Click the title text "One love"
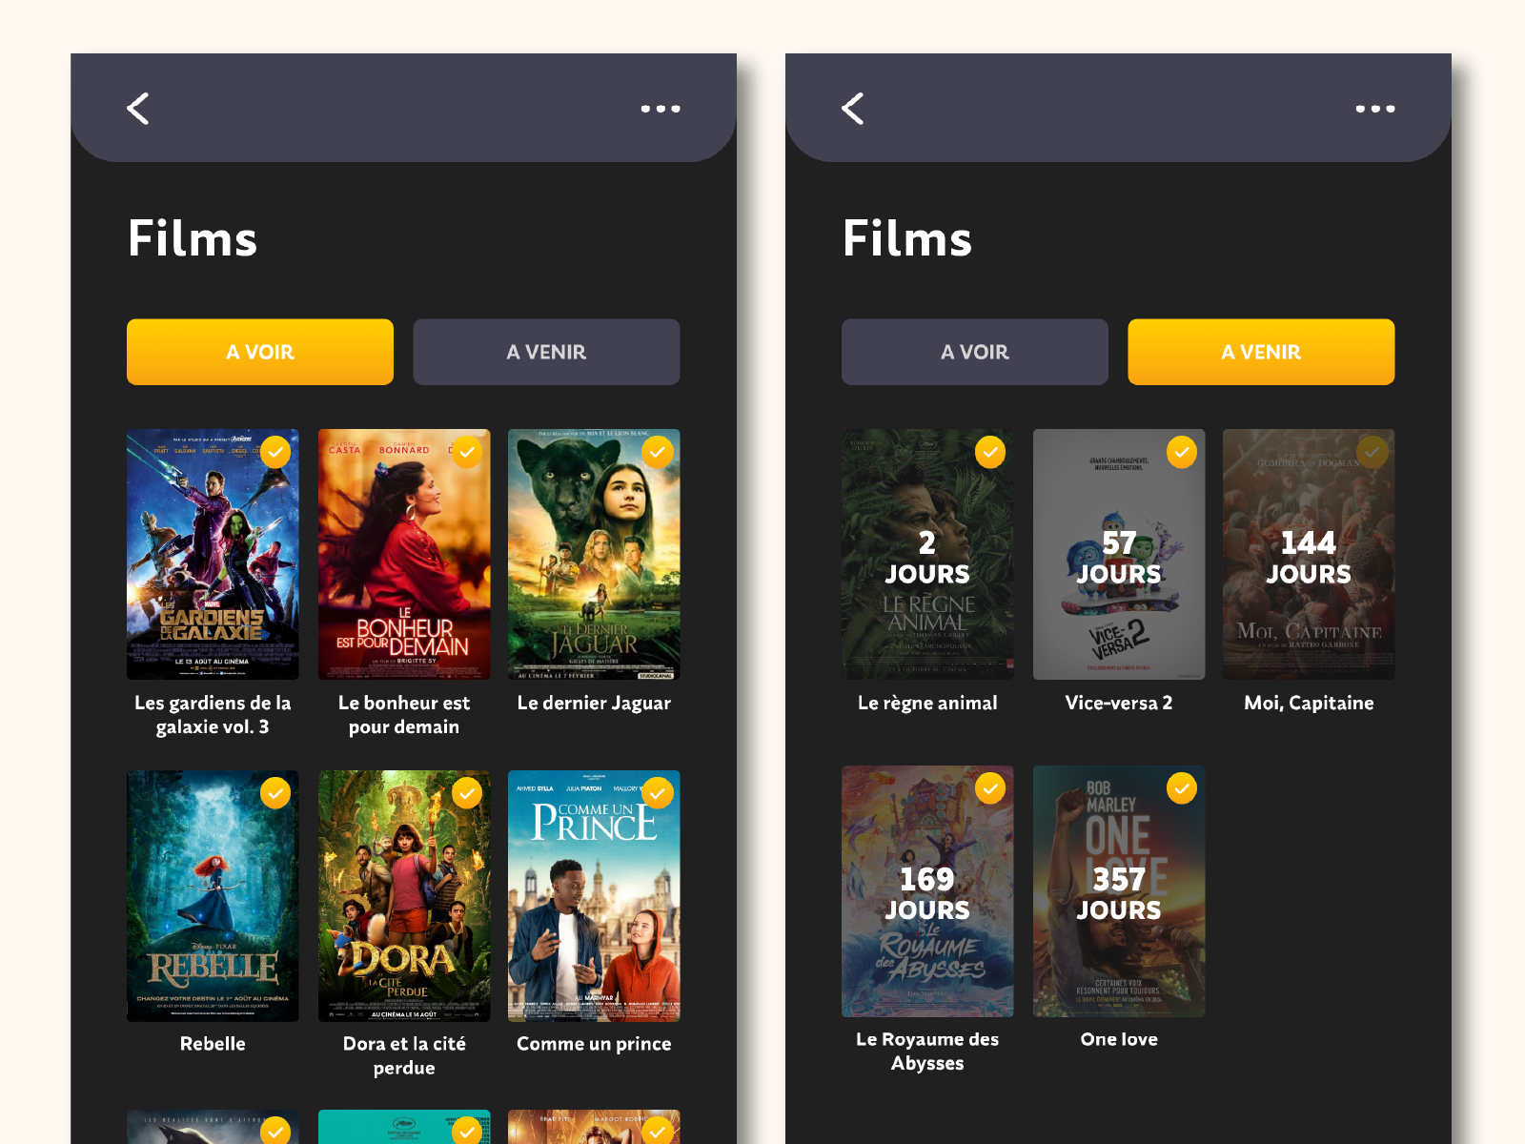The width and height of the screenshot is (1525, 1144). (1119, 1039)
